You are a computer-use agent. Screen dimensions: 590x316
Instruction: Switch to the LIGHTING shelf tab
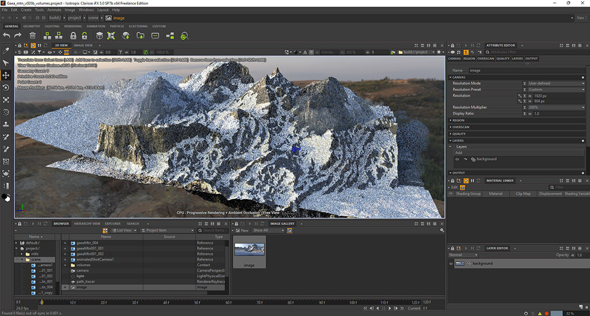pos(52,26)
